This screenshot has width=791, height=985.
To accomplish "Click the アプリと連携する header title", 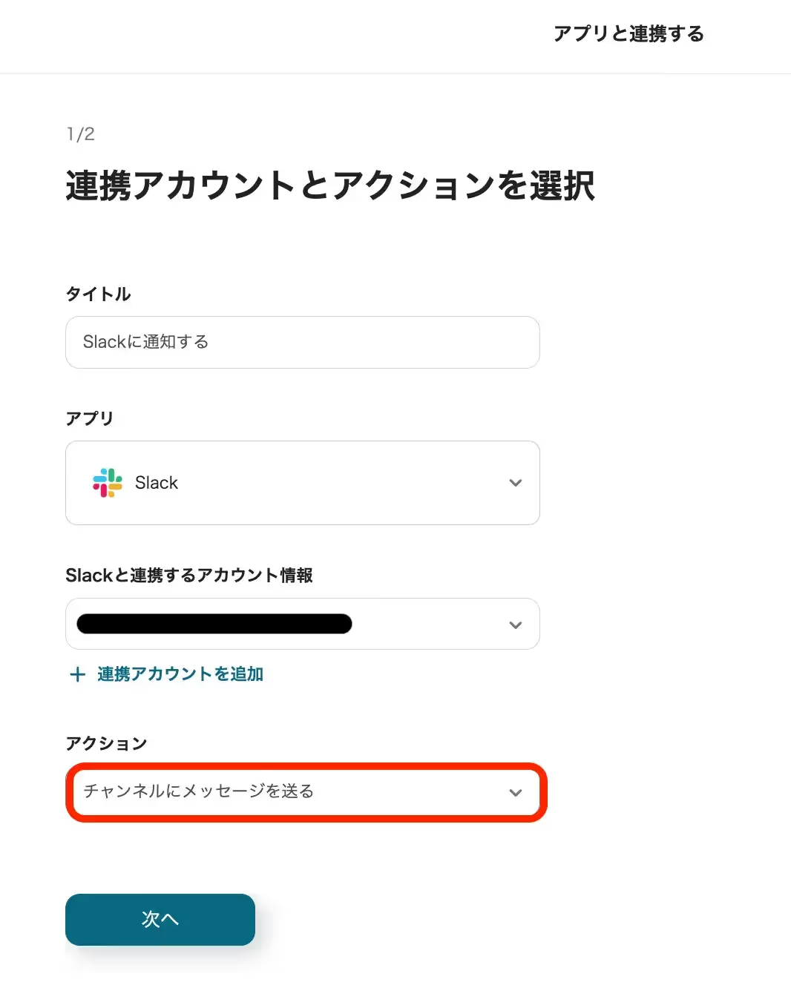I will coord(628,34).
